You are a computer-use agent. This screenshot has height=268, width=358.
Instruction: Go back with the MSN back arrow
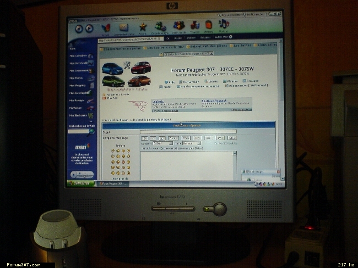(x=79, y=29)
